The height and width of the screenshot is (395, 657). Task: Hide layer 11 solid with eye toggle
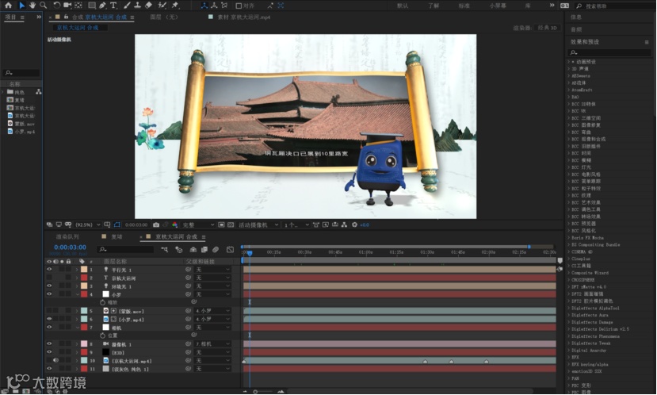tap(49, 369)
